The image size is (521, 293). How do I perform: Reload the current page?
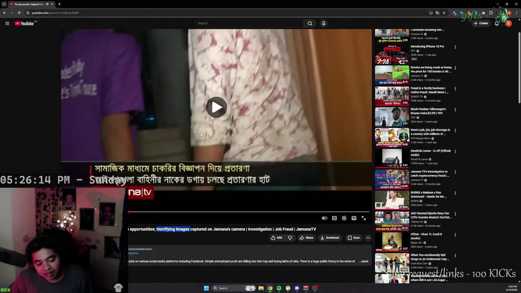coord(19,13)
